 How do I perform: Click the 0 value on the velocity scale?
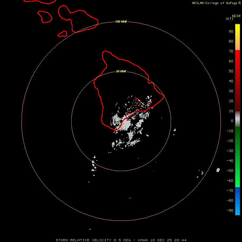[x=232, y=121]
